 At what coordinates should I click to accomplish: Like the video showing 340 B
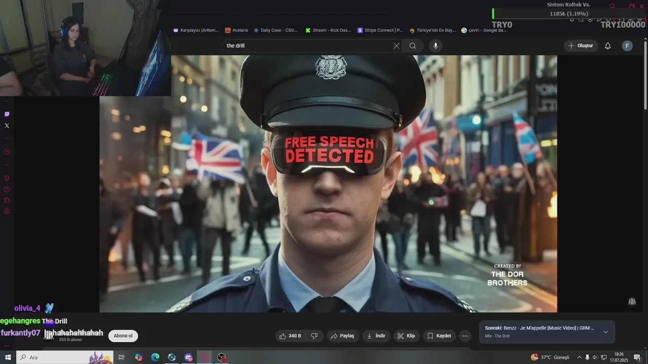coord(290,336)
